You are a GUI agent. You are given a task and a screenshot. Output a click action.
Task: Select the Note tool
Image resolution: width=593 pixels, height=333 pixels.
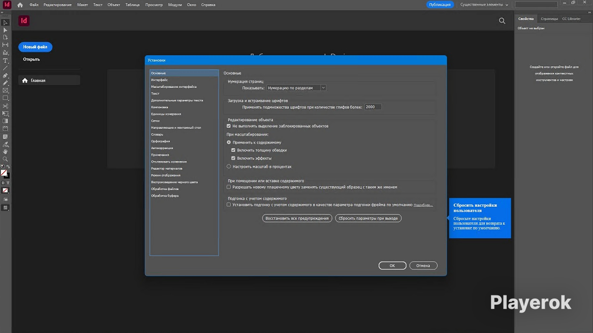[x=6, y=137]
